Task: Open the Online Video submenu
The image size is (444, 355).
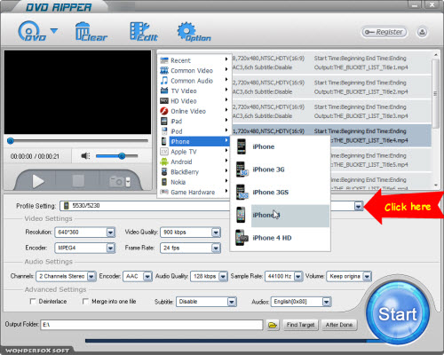Action: point(194,111)
